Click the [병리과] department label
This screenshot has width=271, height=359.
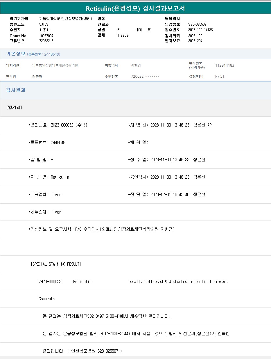click(x=14, y=108)
